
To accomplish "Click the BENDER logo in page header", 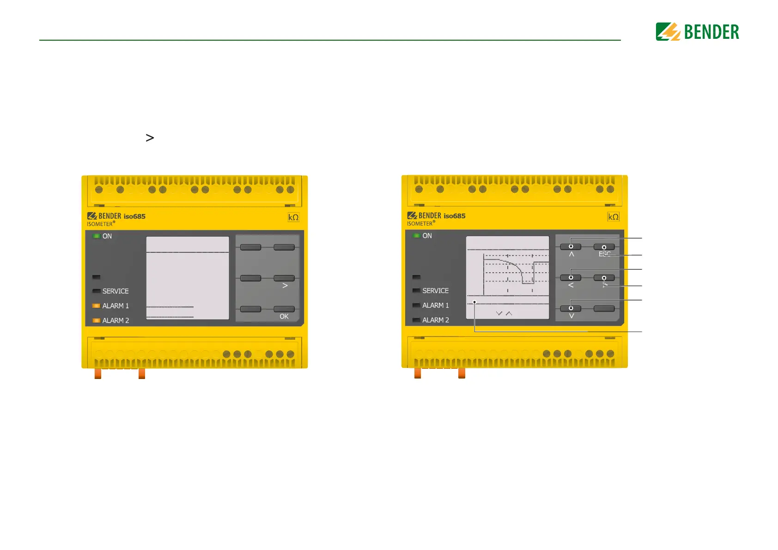I will (697, 32).
